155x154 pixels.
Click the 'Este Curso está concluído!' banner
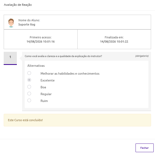[77, 120]
